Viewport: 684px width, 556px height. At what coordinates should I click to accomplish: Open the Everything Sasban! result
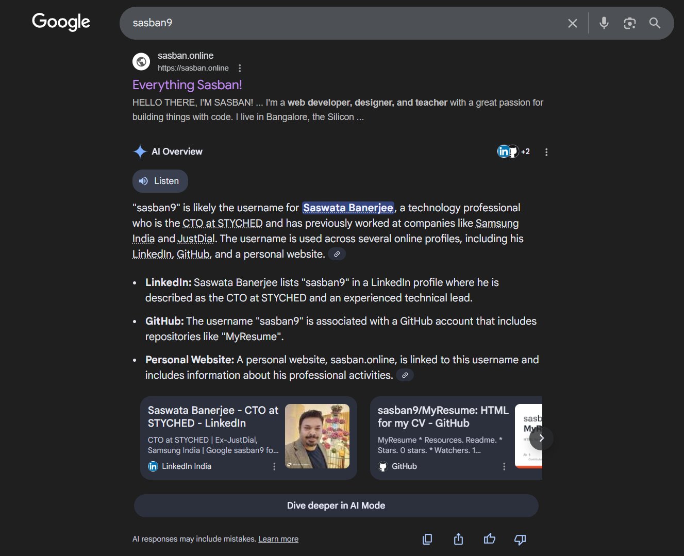187,85
